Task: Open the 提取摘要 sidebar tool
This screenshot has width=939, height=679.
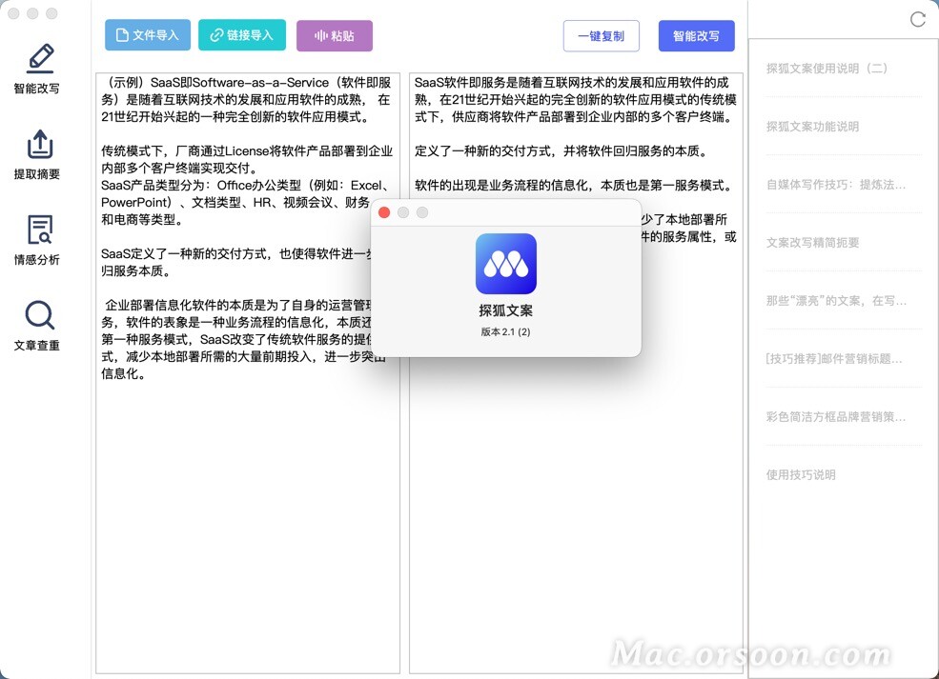Action: (37, 155)
